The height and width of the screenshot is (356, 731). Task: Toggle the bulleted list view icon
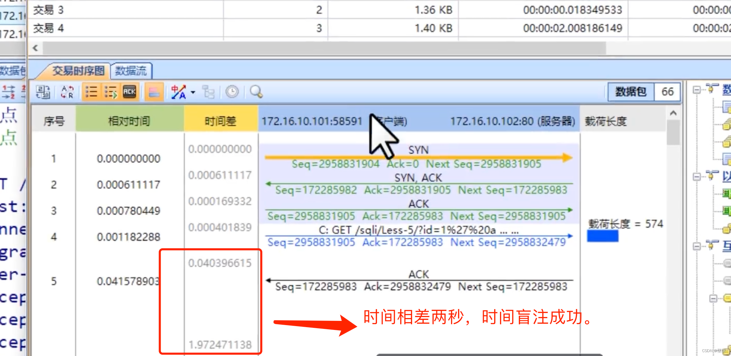pos(91,92)
